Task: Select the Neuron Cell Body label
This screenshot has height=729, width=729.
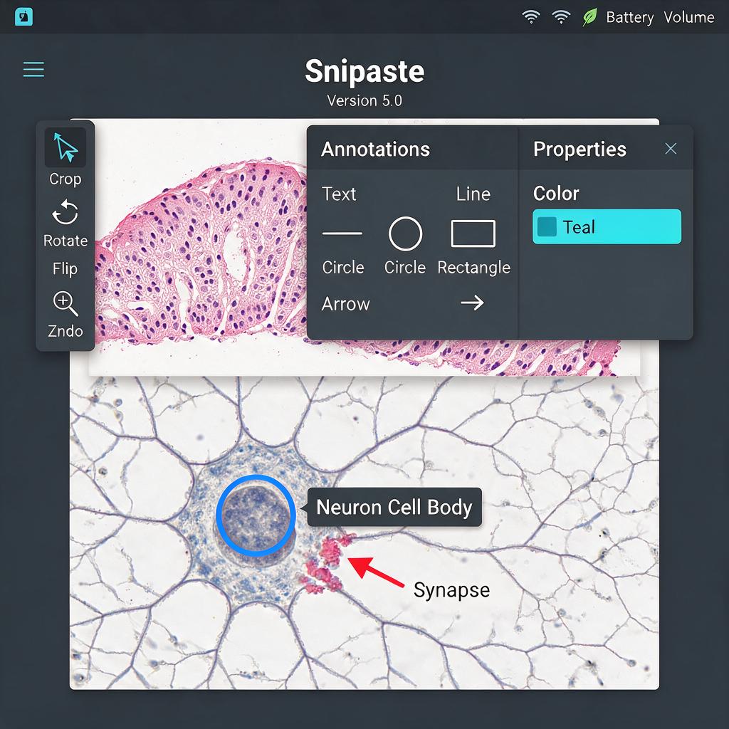Action: tap(394, 507)
